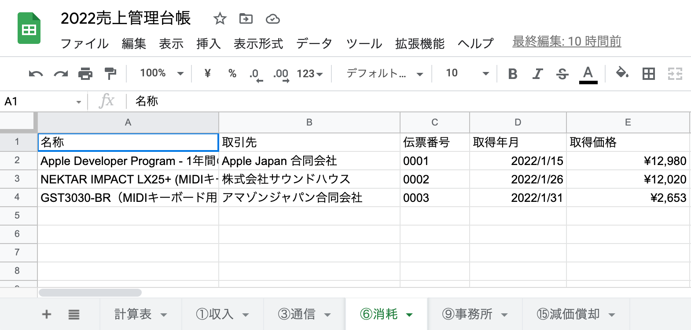Select cell E2 containing ¥12,980

(x=628, y=161)
